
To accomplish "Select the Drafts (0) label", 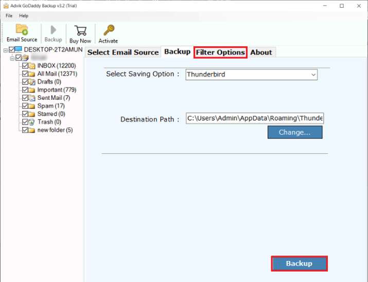I will coord(49,82).
